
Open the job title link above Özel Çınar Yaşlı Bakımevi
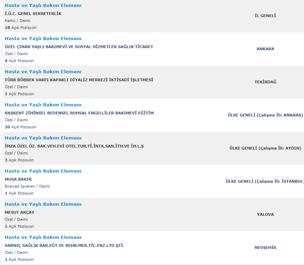pyautogui.click(x=43, y=39)
